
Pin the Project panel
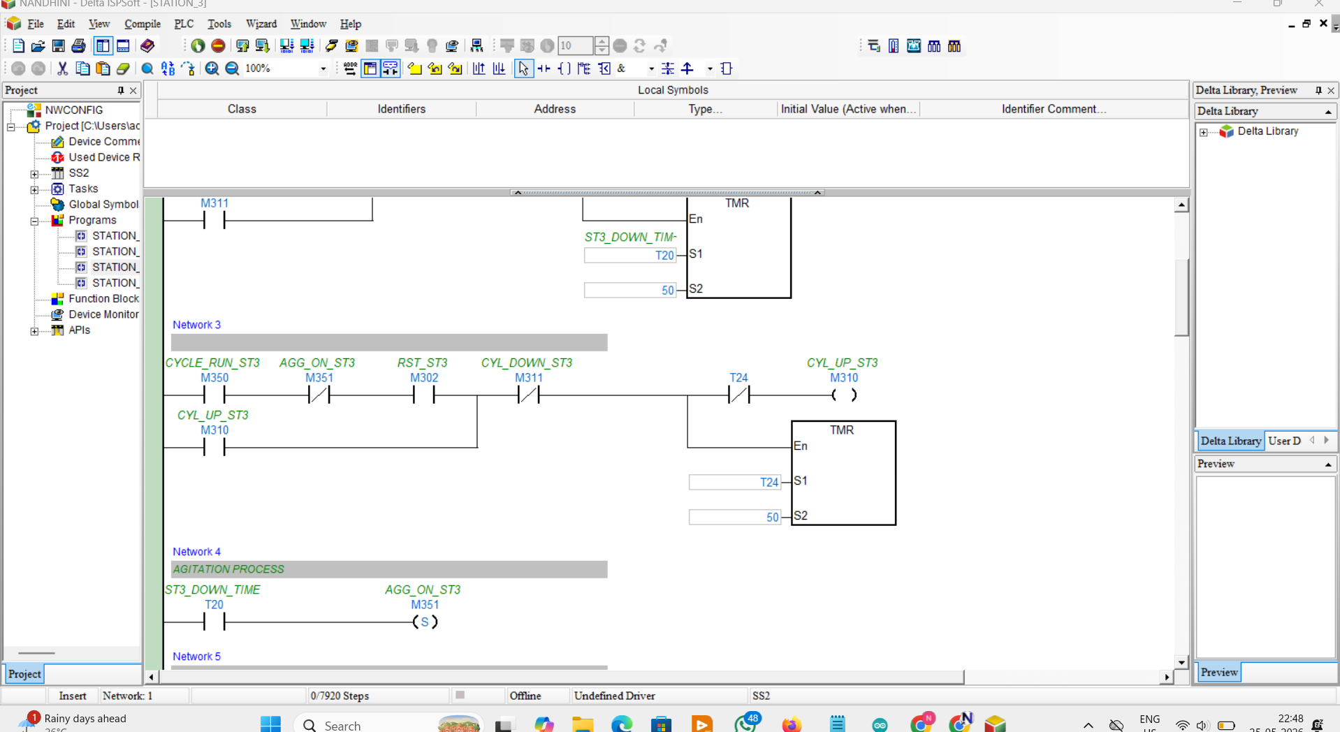[121, 90]
